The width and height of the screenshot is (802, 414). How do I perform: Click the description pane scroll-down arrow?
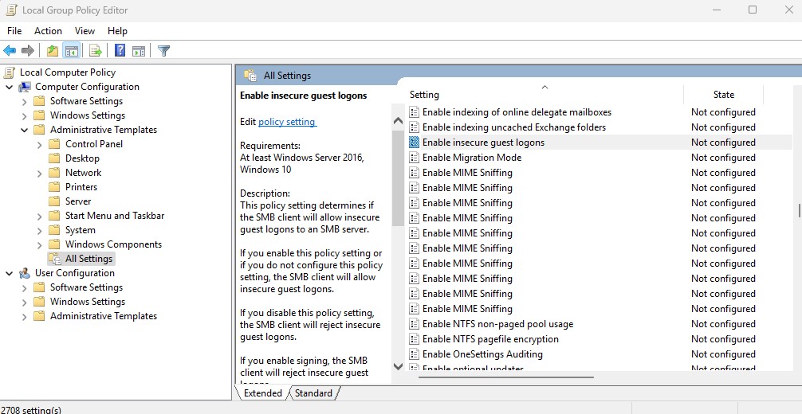point(399,366)
